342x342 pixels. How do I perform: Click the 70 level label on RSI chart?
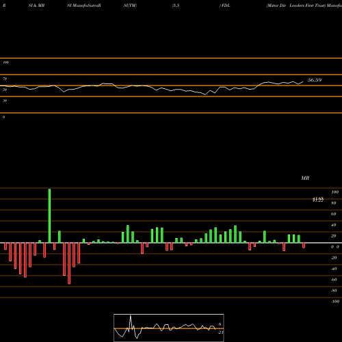tap(5, 79)
